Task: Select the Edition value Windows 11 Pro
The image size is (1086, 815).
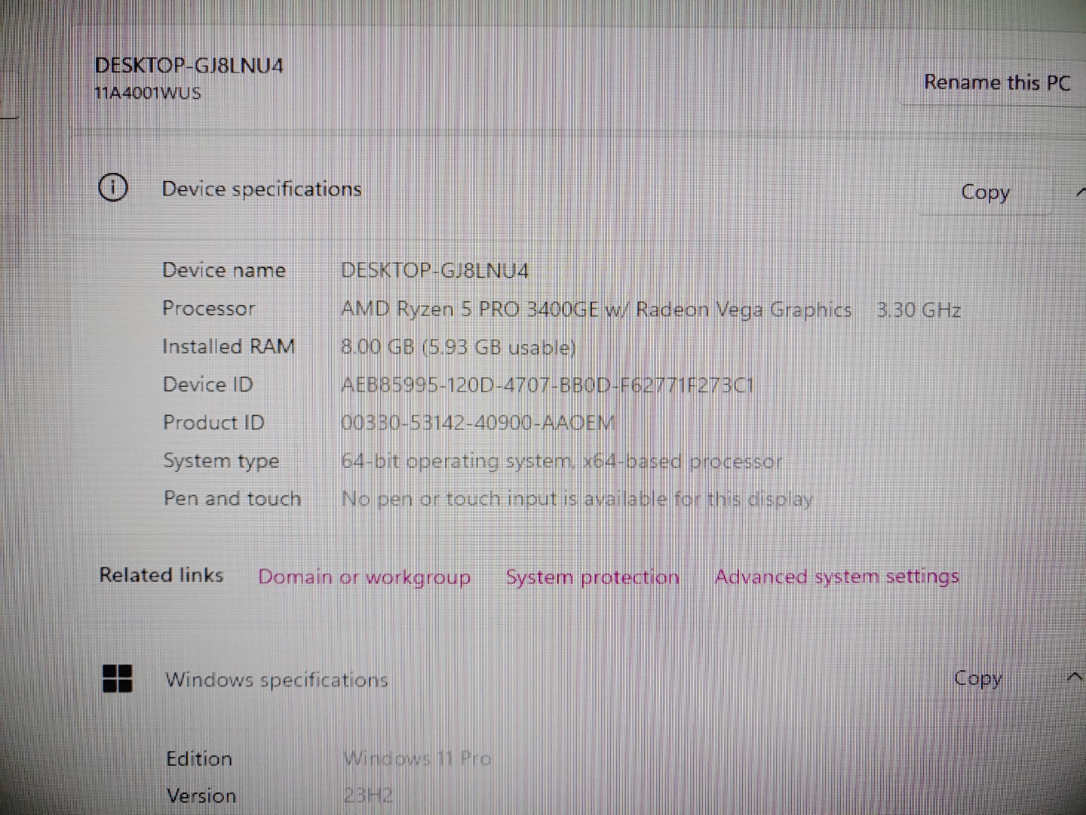Action: pos(417,758)
